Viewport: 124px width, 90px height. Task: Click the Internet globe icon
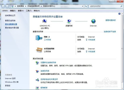[94, 21]
